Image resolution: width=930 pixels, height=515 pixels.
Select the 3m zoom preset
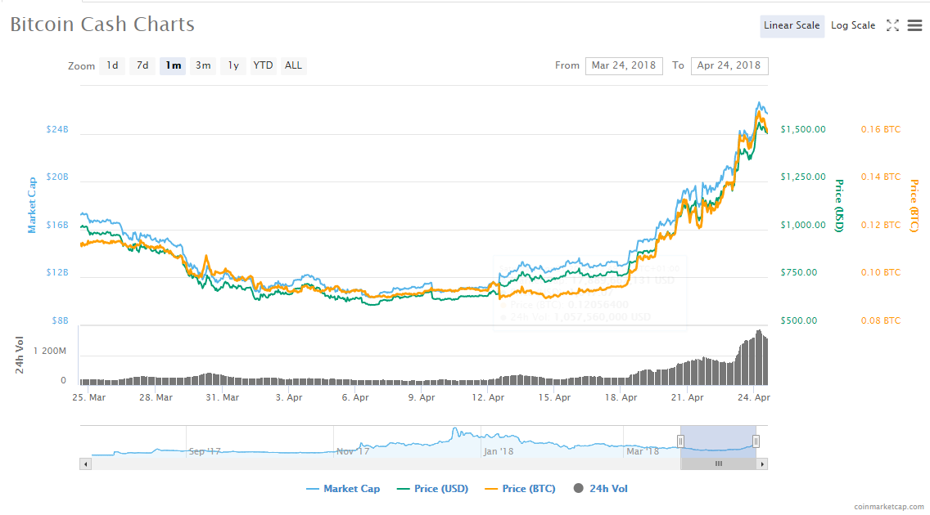tap(203, 65)
